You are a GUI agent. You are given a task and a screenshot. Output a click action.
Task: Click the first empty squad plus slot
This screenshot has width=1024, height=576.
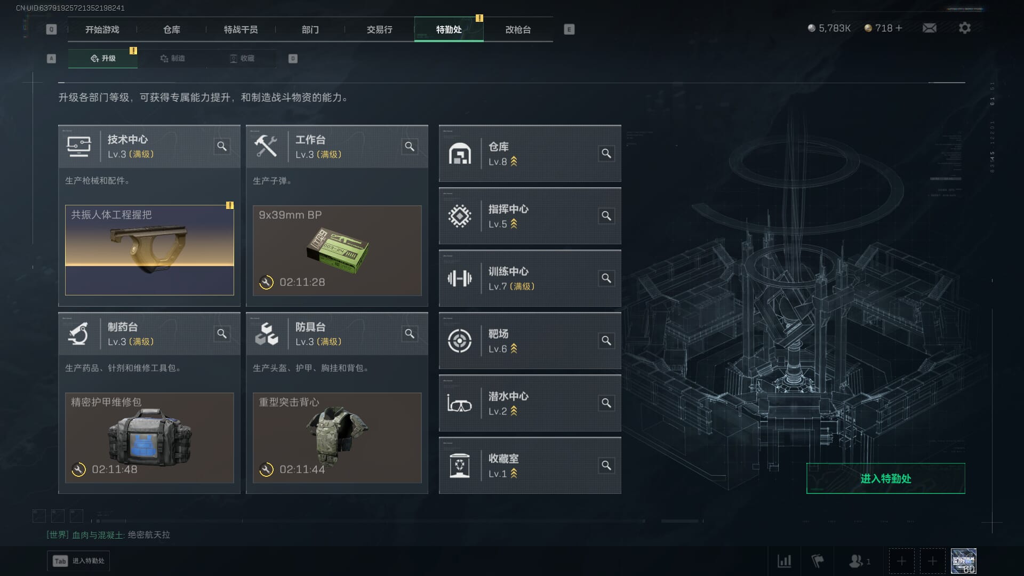click(901, 561)
